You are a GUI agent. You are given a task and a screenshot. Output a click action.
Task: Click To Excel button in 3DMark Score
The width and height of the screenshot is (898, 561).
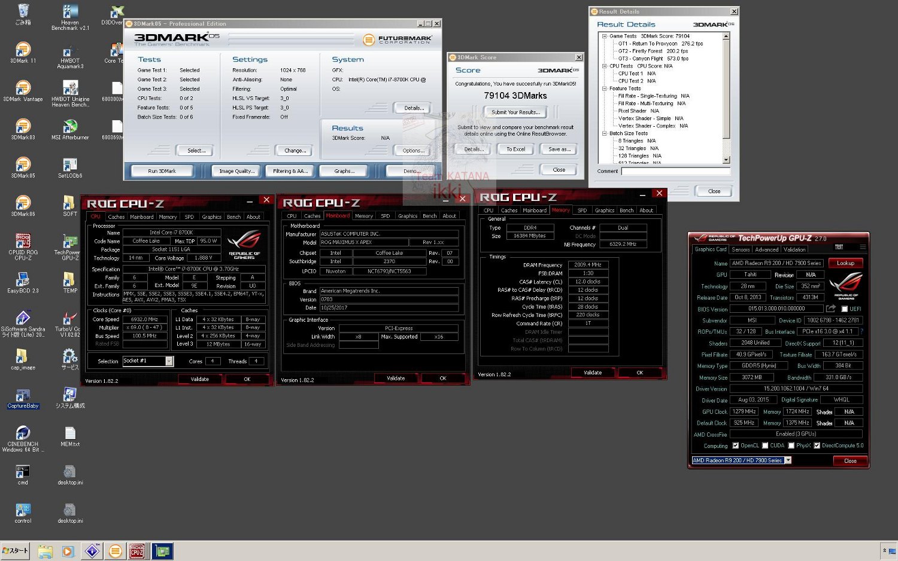pos(516,150)
